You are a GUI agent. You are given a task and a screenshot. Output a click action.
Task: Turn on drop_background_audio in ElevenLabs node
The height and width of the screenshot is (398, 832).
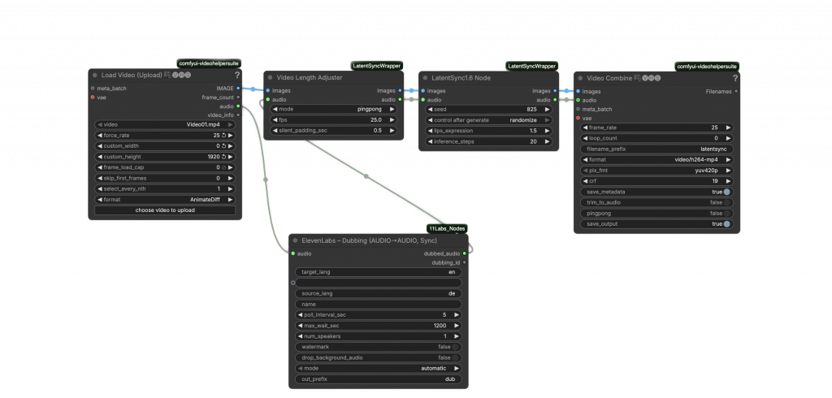pos(455,357)
